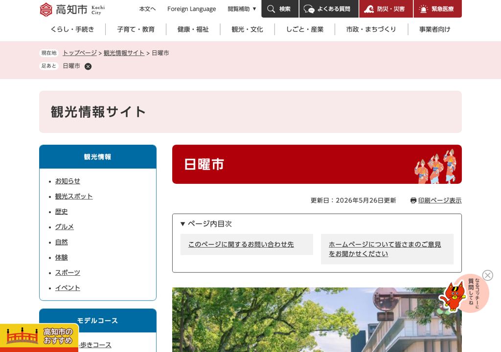Open 防災・災害 disaster info button
This screenshot has height=352, width=501.
(386, 9)
